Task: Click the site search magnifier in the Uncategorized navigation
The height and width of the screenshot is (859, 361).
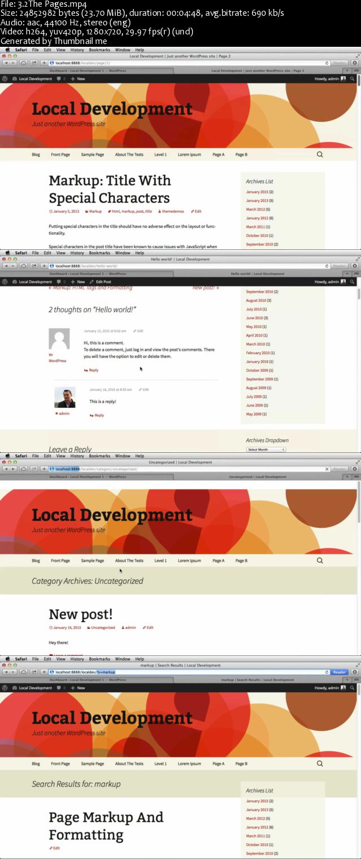Action: click(320, 561)
